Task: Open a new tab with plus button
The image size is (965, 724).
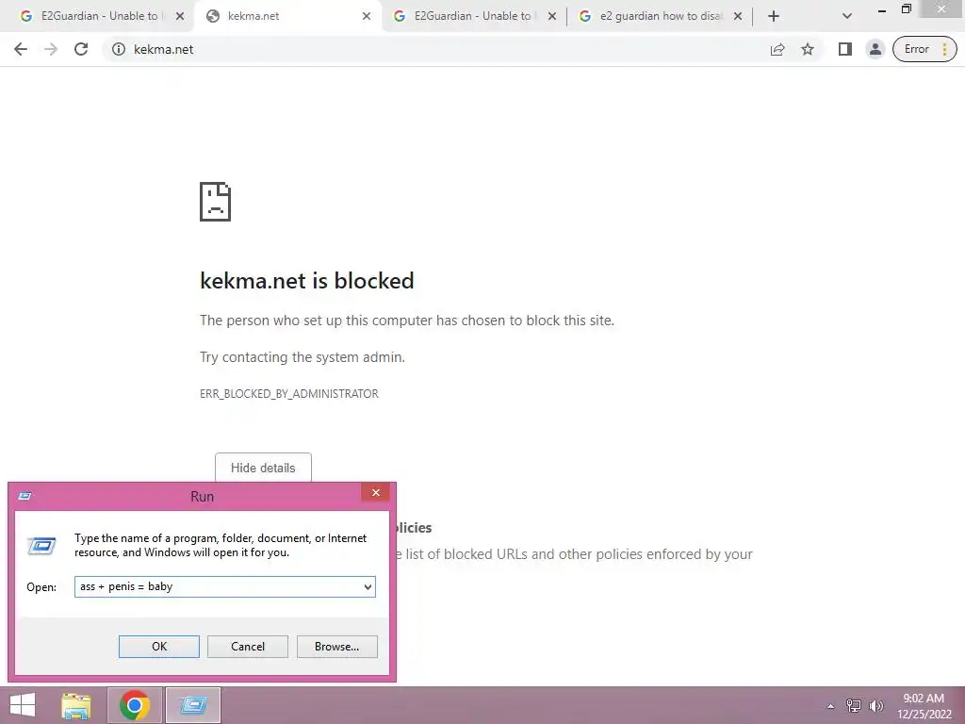Action: [774, 16]
